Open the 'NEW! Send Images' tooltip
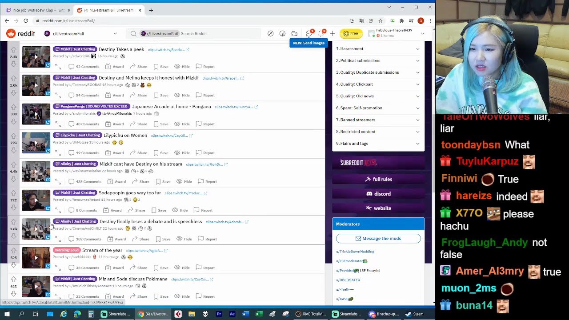 click(309, 43)
